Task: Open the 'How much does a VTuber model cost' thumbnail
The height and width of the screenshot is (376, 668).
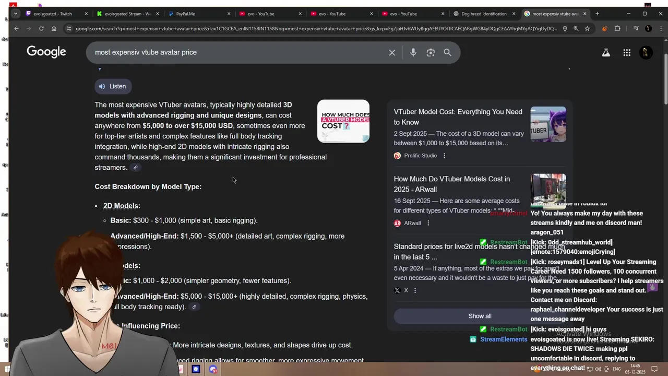Action: 343,121
